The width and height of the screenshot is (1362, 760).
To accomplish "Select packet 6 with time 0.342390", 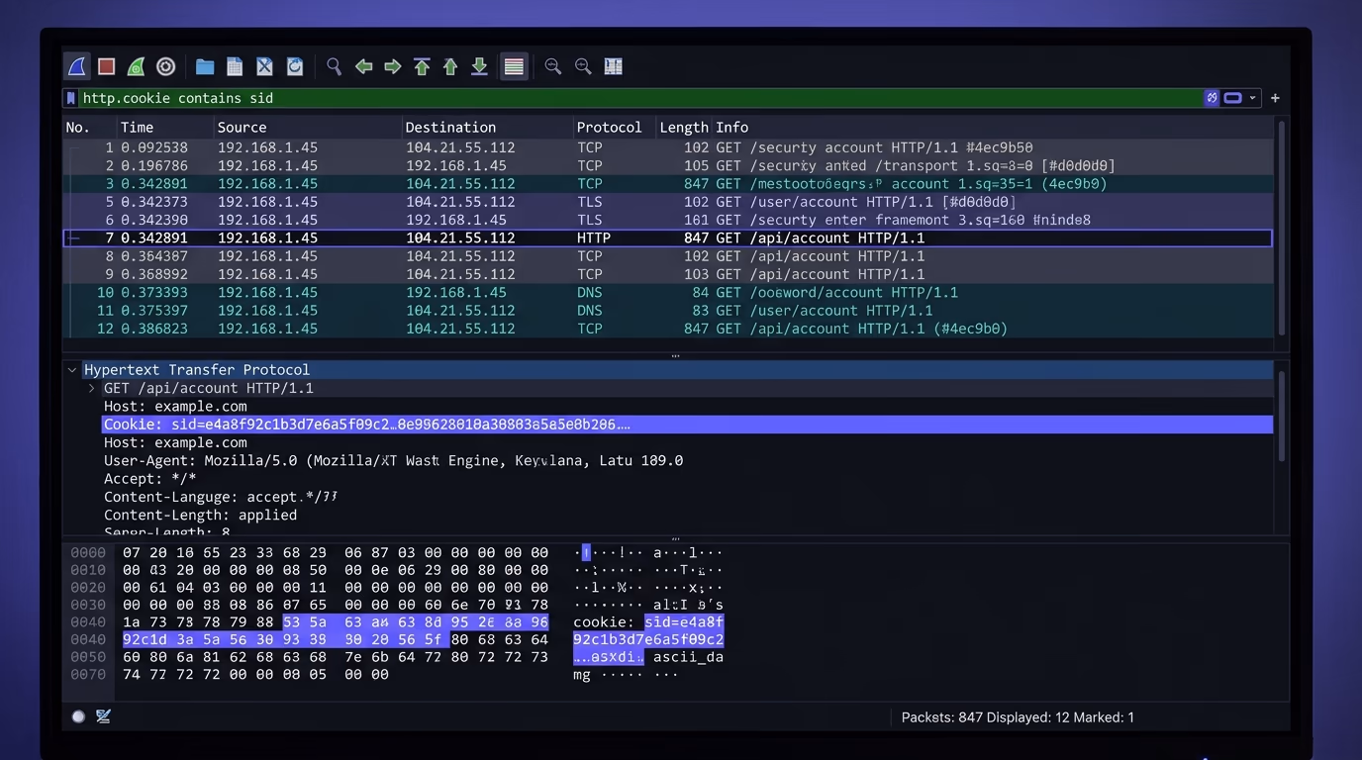I will 668,220.
